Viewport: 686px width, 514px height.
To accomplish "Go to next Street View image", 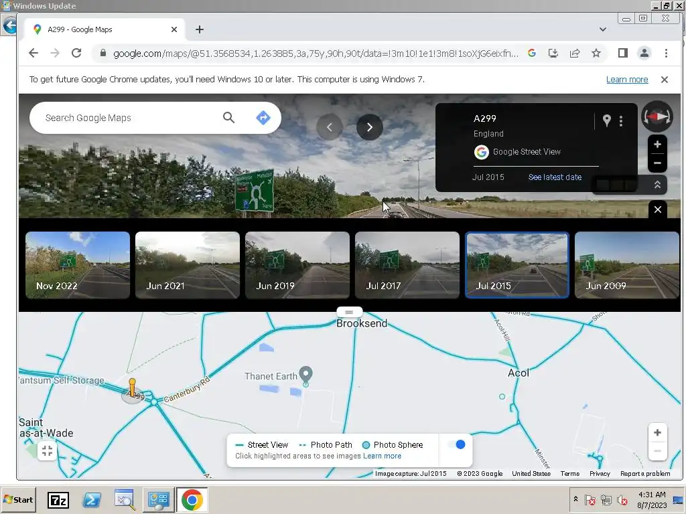I will [x=370, y=127].
